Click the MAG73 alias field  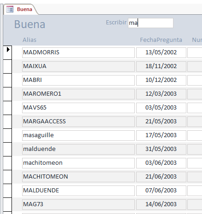[78, 204]
